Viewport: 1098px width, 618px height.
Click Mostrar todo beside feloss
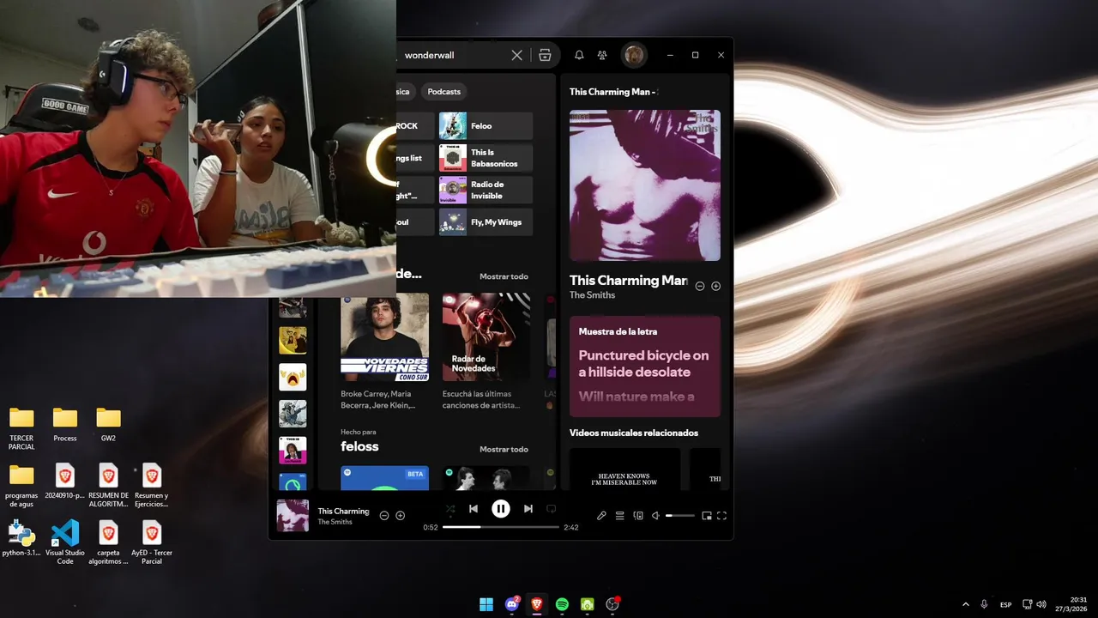[504, 449]
